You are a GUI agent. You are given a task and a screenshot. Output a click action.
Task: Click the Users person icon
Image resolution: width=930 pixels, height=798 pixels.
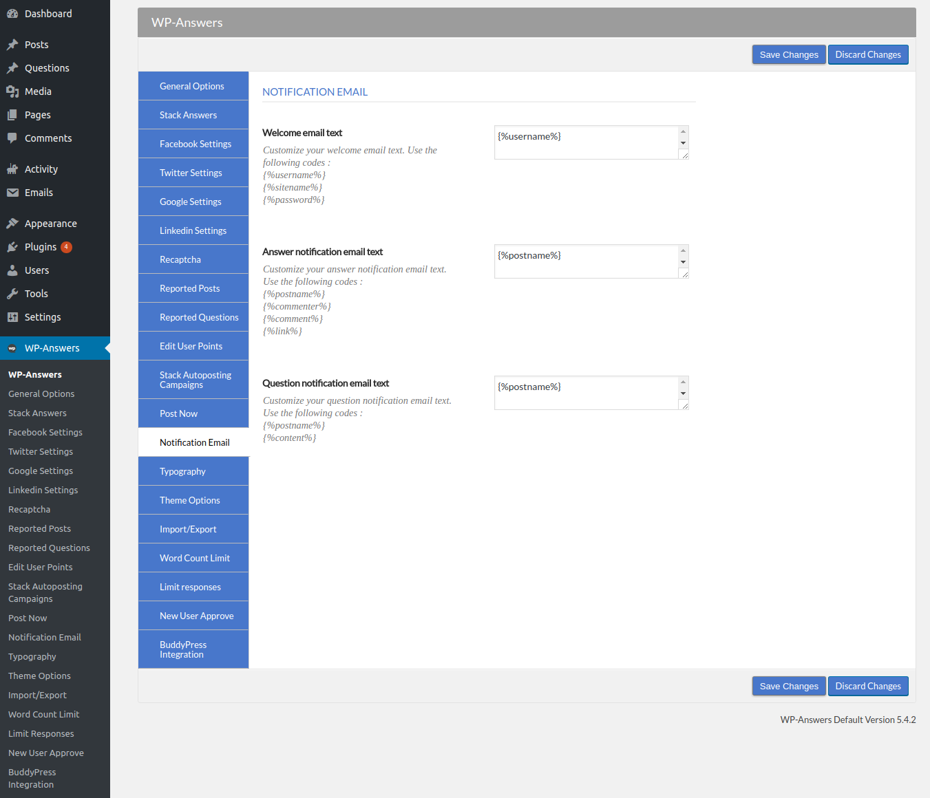pos(12,270)
